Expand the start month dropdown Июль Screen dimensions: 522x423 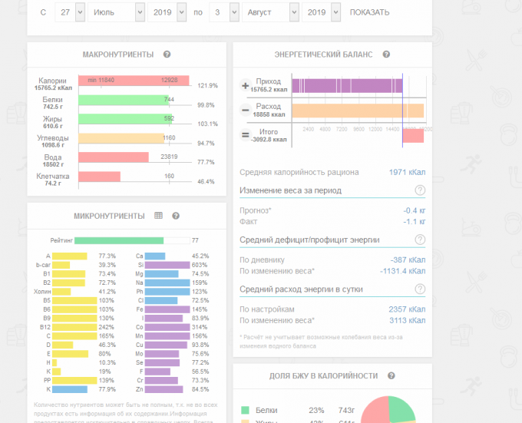click(x=115, y=12)
